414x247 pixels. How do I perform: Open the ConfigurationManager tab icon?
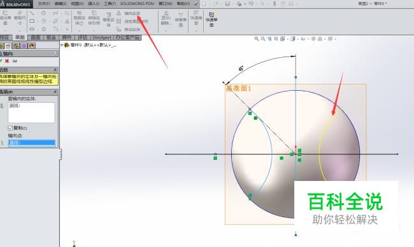(x=16, y=46)
